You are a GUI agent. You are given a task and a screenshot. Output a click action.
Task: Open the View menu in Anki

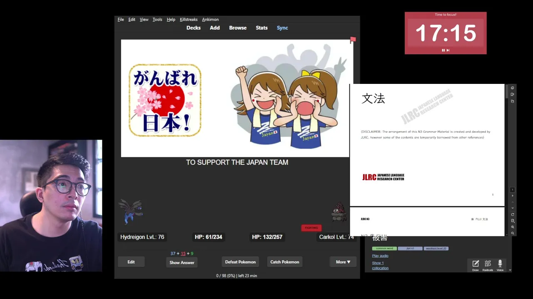click(144, 20)
